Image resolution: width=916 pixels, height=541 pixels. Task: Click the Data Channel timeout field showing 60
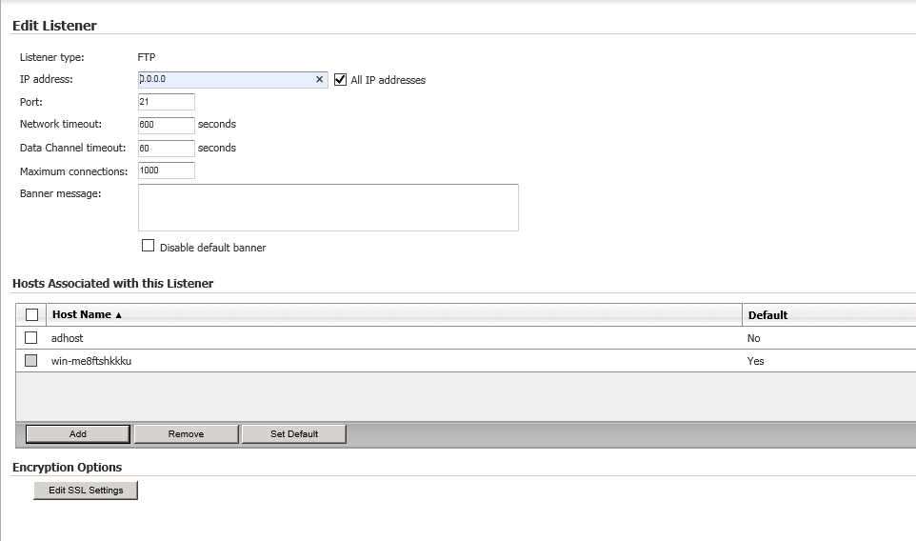click(167, 148)
